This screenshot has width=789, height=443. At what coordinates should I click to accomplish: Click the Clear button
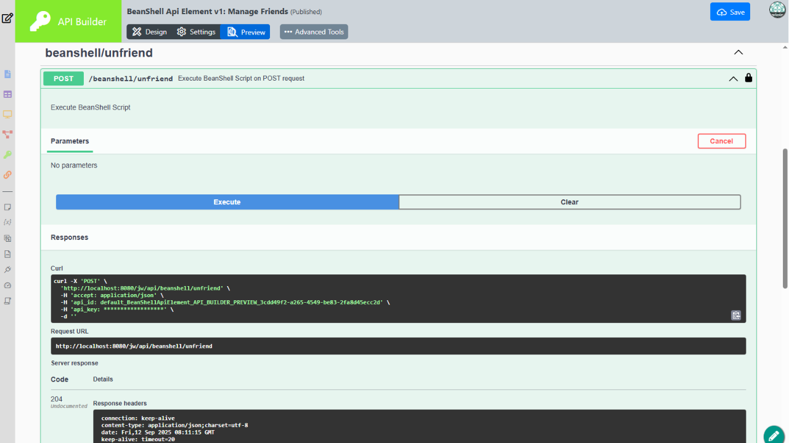[x=570, y=202]
